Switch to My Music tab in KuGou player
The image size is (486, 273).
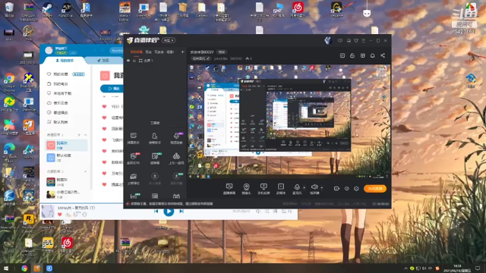[65, 61]
